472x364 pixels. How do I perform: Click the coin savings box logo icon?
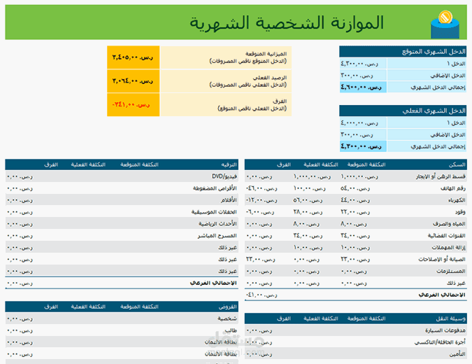tap(445, 24)
